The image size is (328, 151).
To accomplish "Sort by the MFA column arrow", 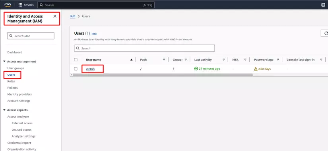I will click(x=245, y=60).
